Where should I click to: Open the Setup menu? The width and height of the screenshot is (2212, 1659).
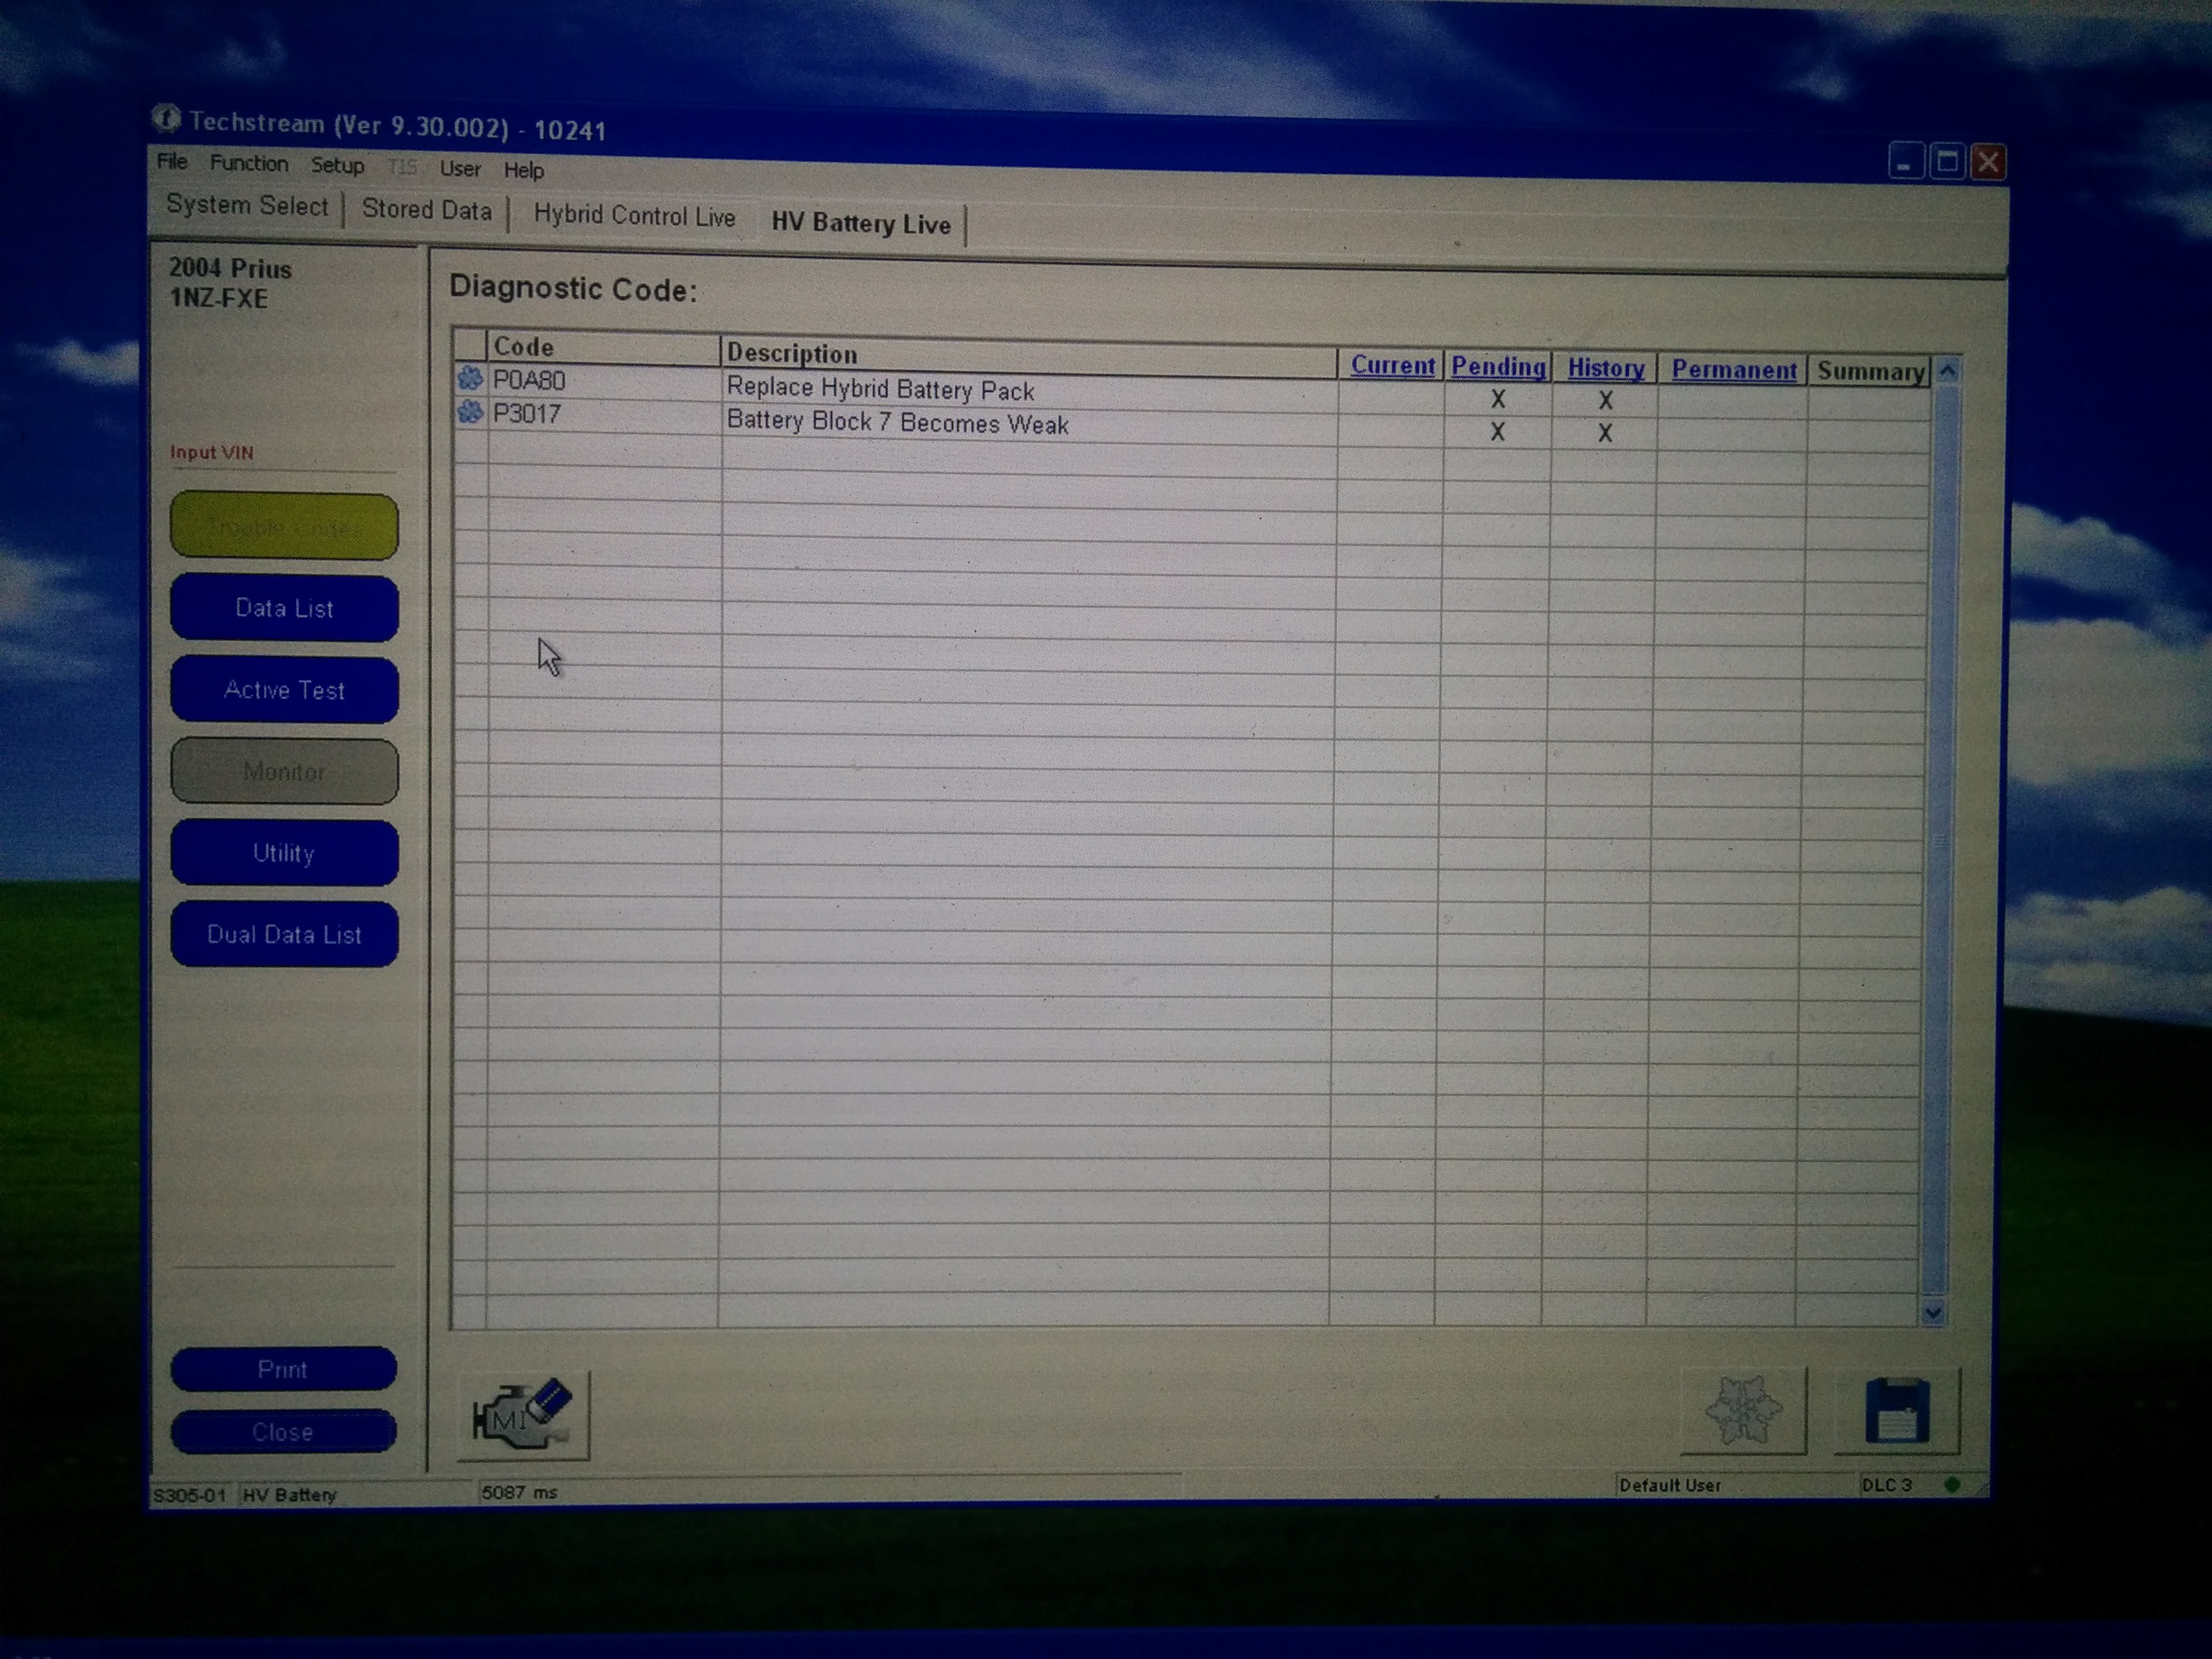point(337,166)
